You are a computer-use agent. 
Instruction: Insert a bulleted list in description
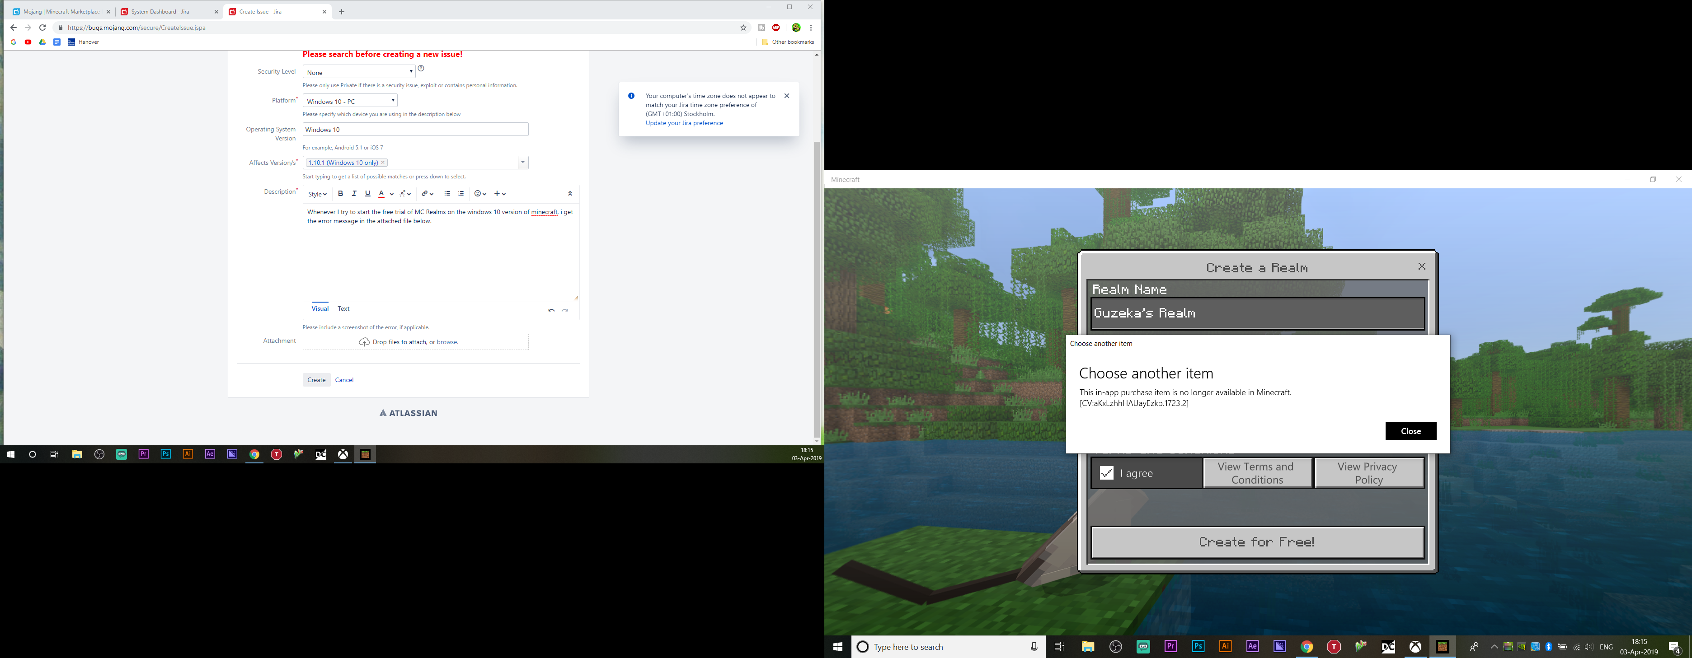[x=447, y=194]
